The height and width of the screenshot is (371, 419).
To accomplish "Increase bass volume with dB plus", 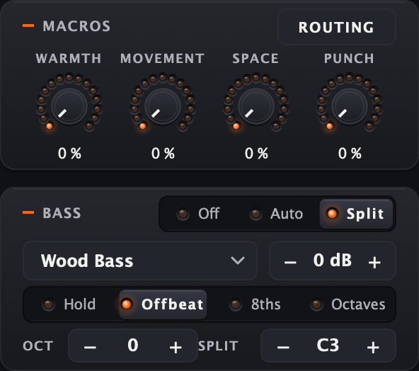I will click(x=374, y=262).
